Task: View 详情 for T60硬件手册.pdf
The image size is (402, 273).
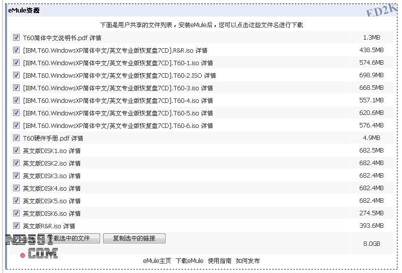Action: tap(77, 138)
